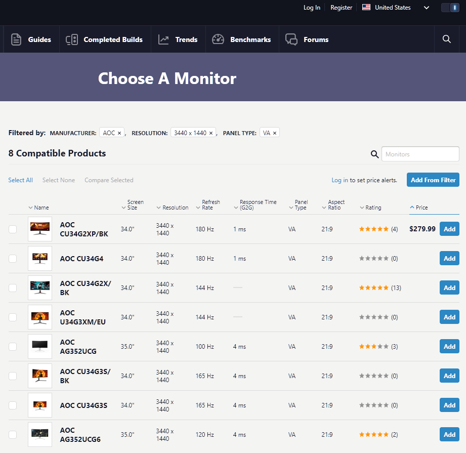This screenshot has width=466, height=453.
Task: Open Guides document icon
Action: point(16,39)
